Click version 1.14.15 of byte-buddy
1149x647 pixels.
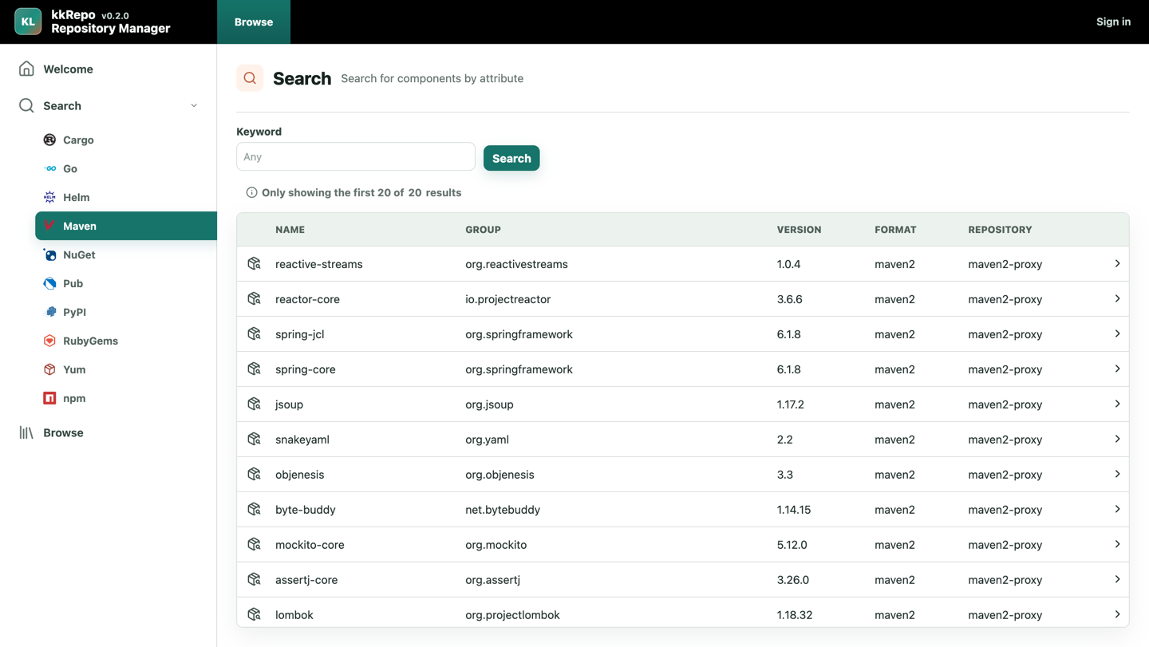point(794,509)
